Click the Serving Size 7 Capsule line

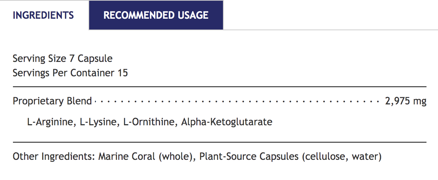pos(63,58)
